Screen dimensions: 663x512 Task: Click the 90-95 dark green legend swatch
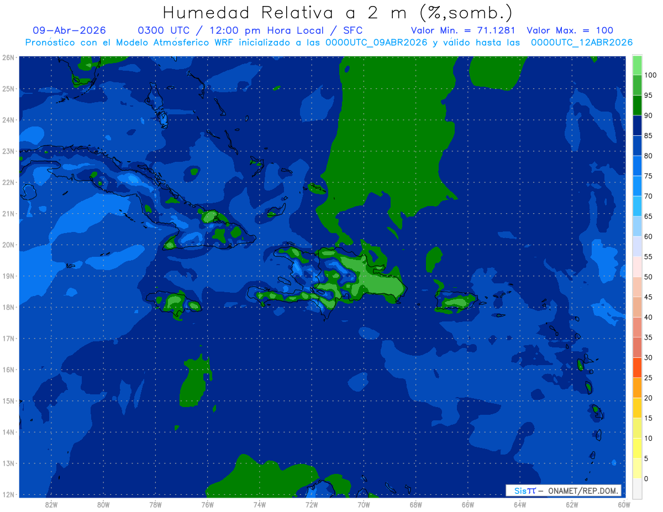point(637,105)
